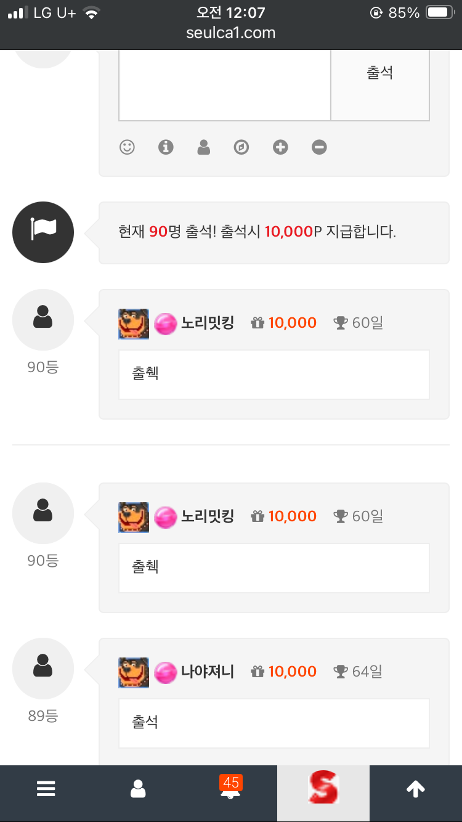Image resolution: width=462 pixels, height=822 pixels.
Task: Click the person icon below comment box
Action: pos(204,147)
